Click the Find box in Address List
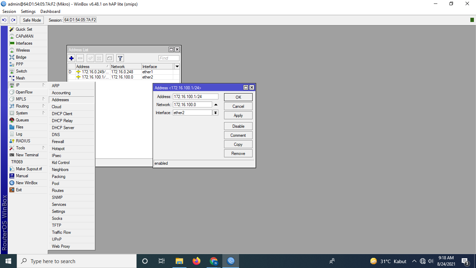This screenshot has width=476, height=268. tap(169, 58)
